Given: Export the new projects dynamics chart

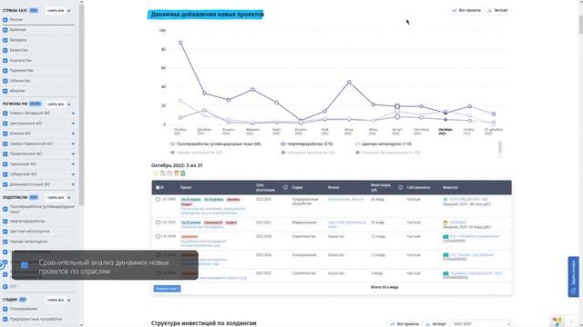Looking at the screenshot, I should tap(497, 10).
